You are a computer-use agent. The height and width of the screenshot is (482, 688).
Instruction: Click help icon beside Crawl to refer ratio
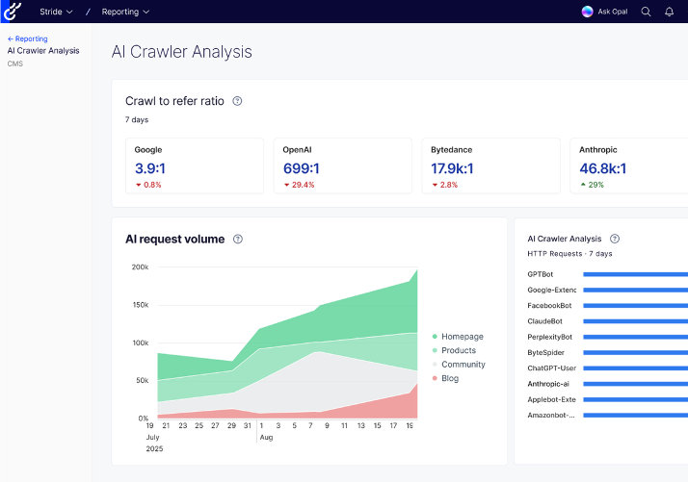tap(237, 101)
